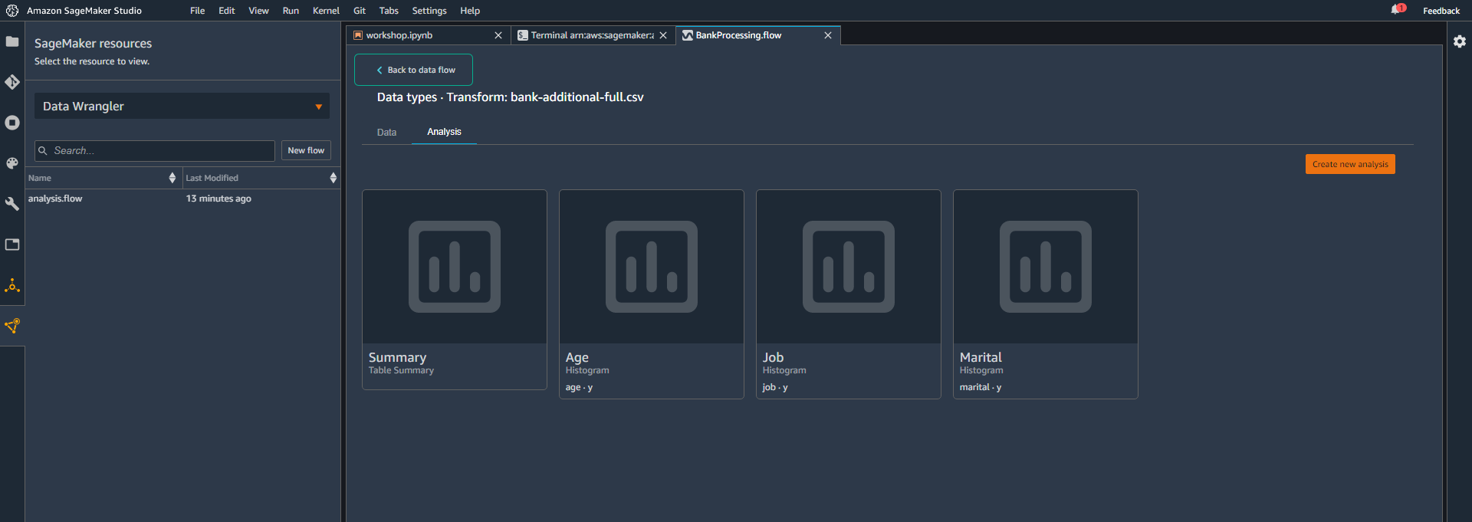The width and height of the screenshot is (1472, 522).
Task: Open the SageMaker JumpStart sidebar icon
Action: [12, 286]
